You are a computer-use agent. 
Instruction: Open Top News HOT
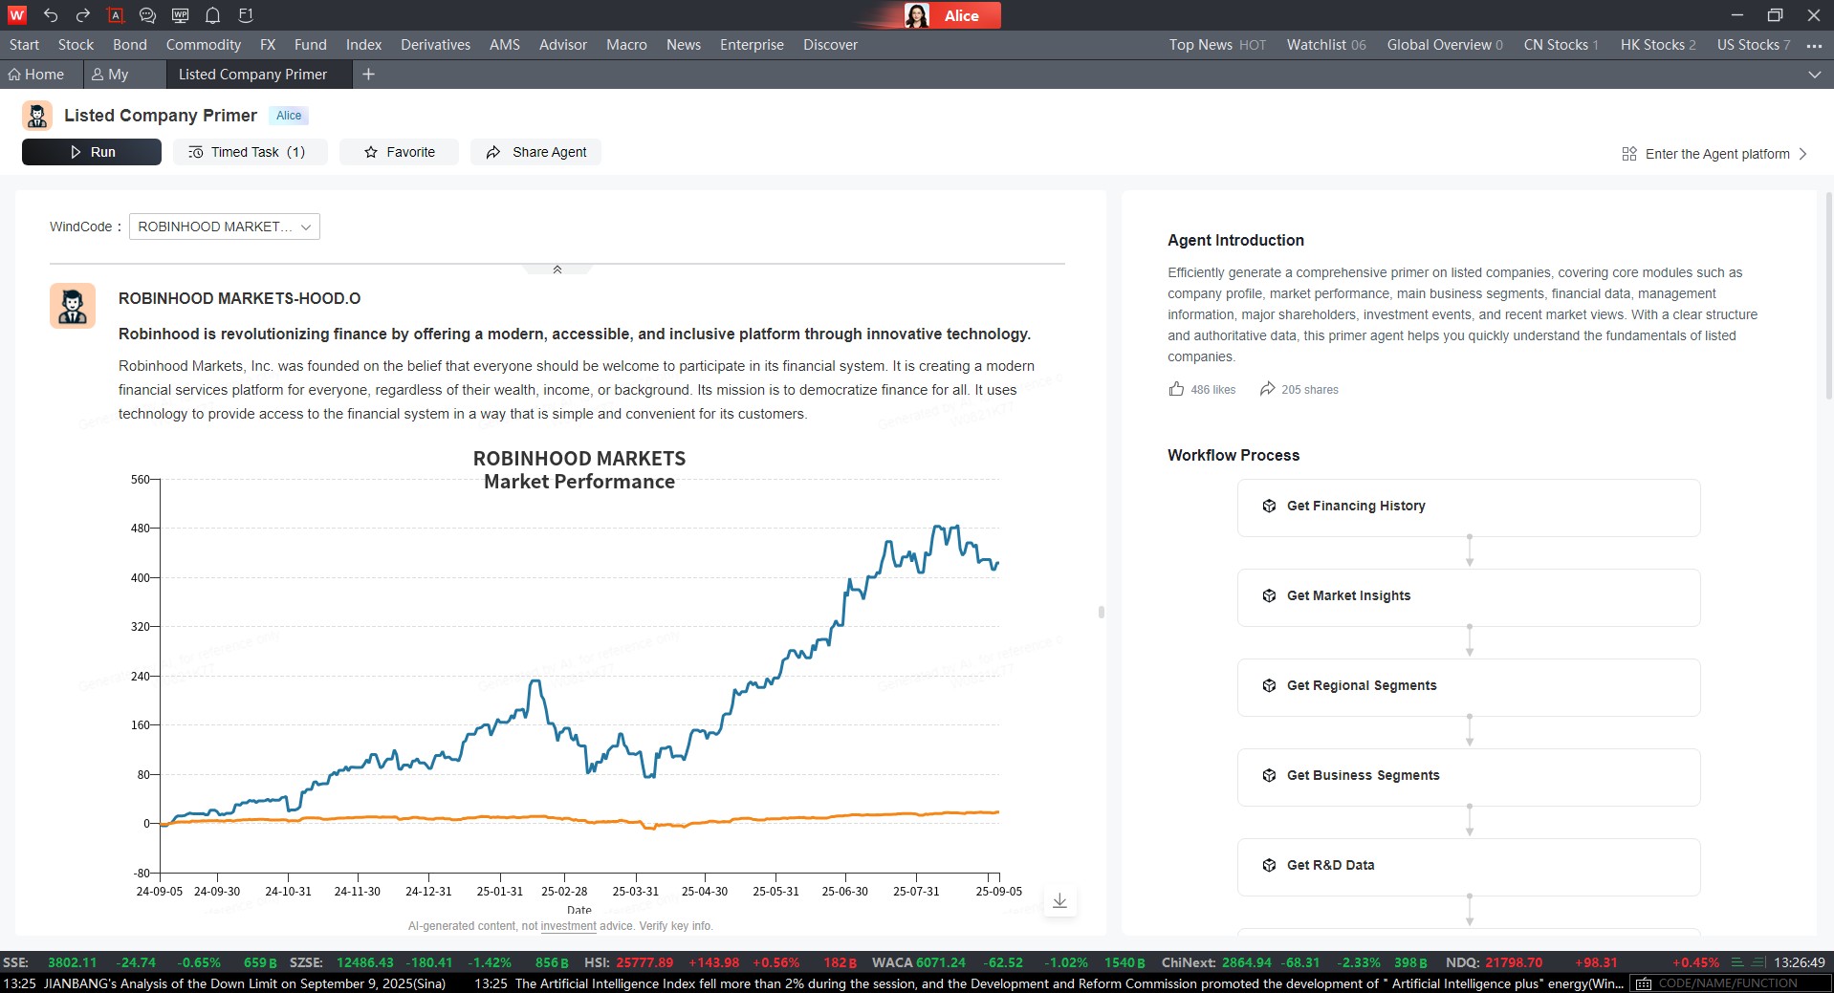[x=1217, y=45]
